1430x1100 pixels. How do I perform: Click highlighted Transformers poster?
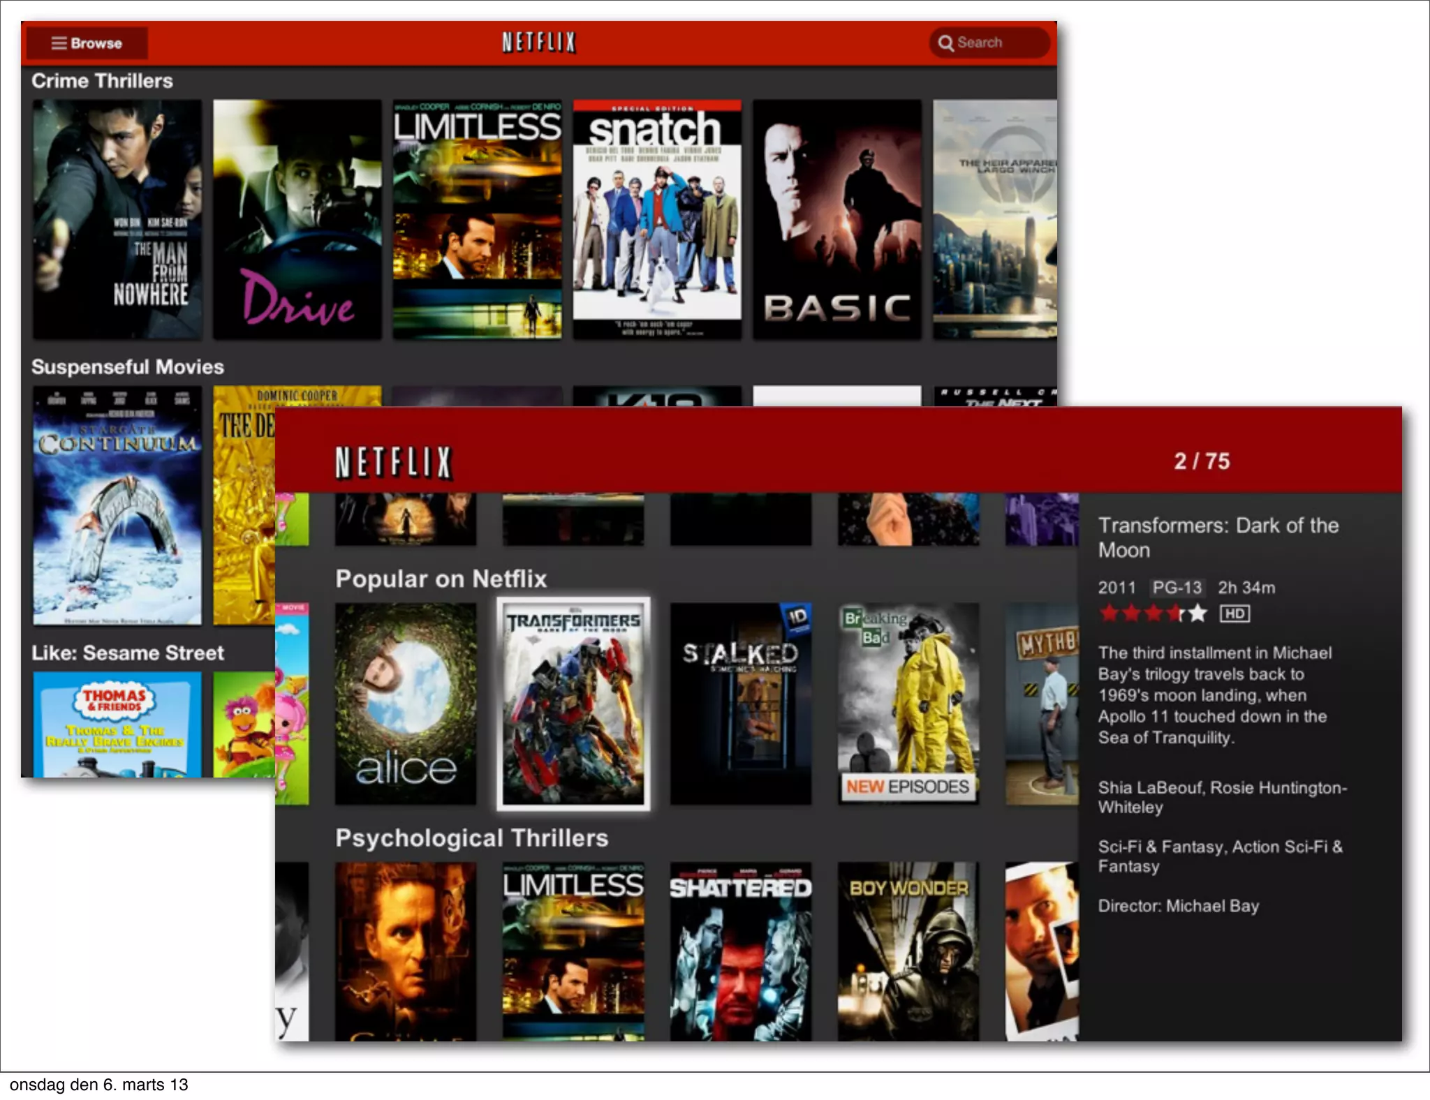[x=573, y=704]
